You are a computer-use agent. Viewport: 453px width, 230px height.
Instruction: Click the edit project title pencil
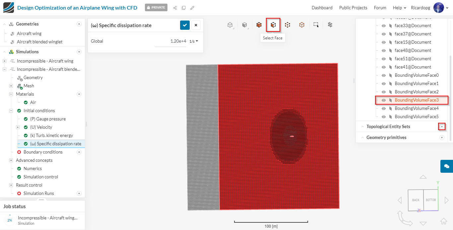tap(192, 8)
